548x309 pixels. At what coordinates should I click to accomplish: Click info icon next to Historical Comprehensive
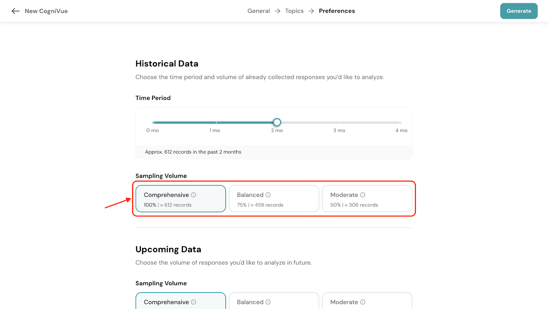click(194, 195)
